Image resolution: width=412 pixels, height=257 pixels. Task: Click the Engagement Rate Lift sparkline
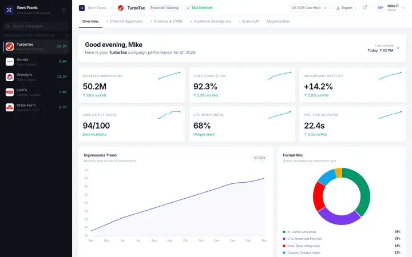390,76
